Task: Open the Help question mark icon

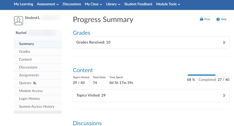Action: coord(218,19)
